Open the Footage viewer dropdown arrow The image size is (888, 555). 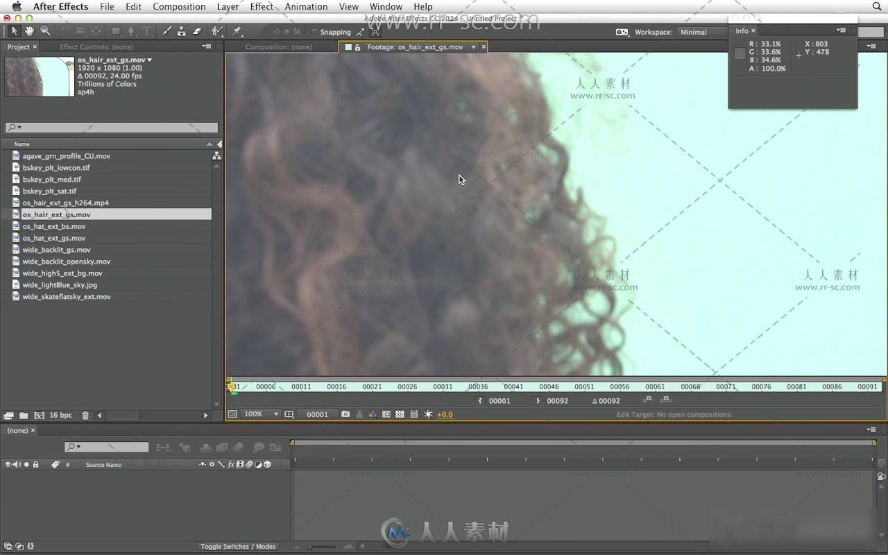click(x=473, y=47)
